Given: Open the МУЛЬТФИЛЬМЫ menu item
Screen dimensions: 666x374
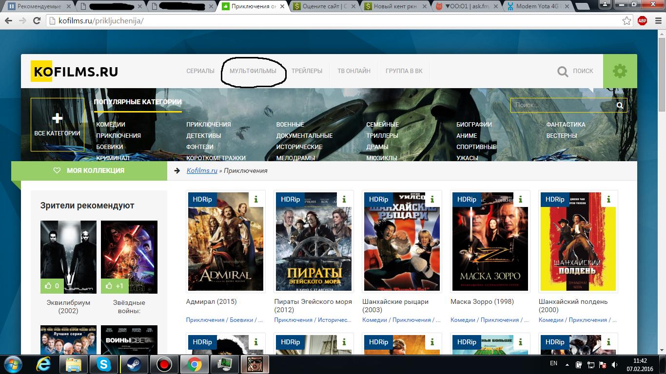Looking at the screenshot, I should (x=253, y=71).
